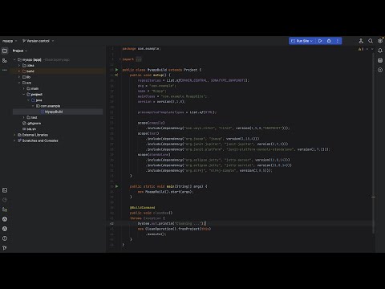
Task: Open Code With Me icon
Action: [361, 41]
